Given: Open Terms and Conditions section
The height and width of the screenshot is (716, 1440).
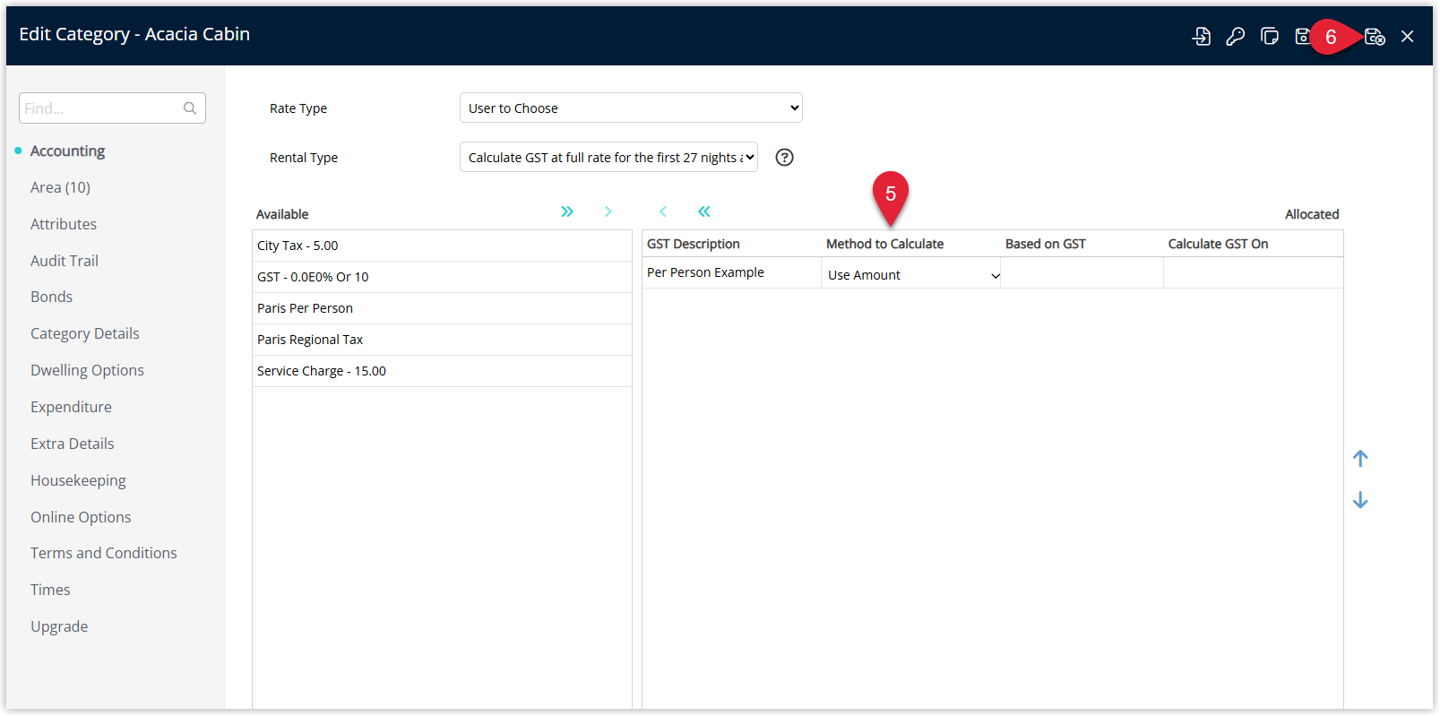Looking at the screenshot, I should click(x=104, y=553).
